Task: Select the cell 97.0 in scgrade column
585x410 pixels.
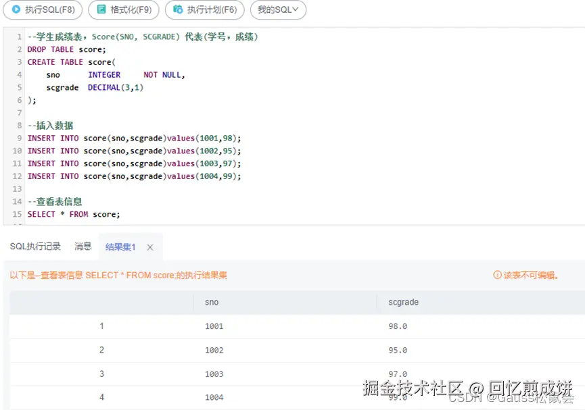Action: 398,374
